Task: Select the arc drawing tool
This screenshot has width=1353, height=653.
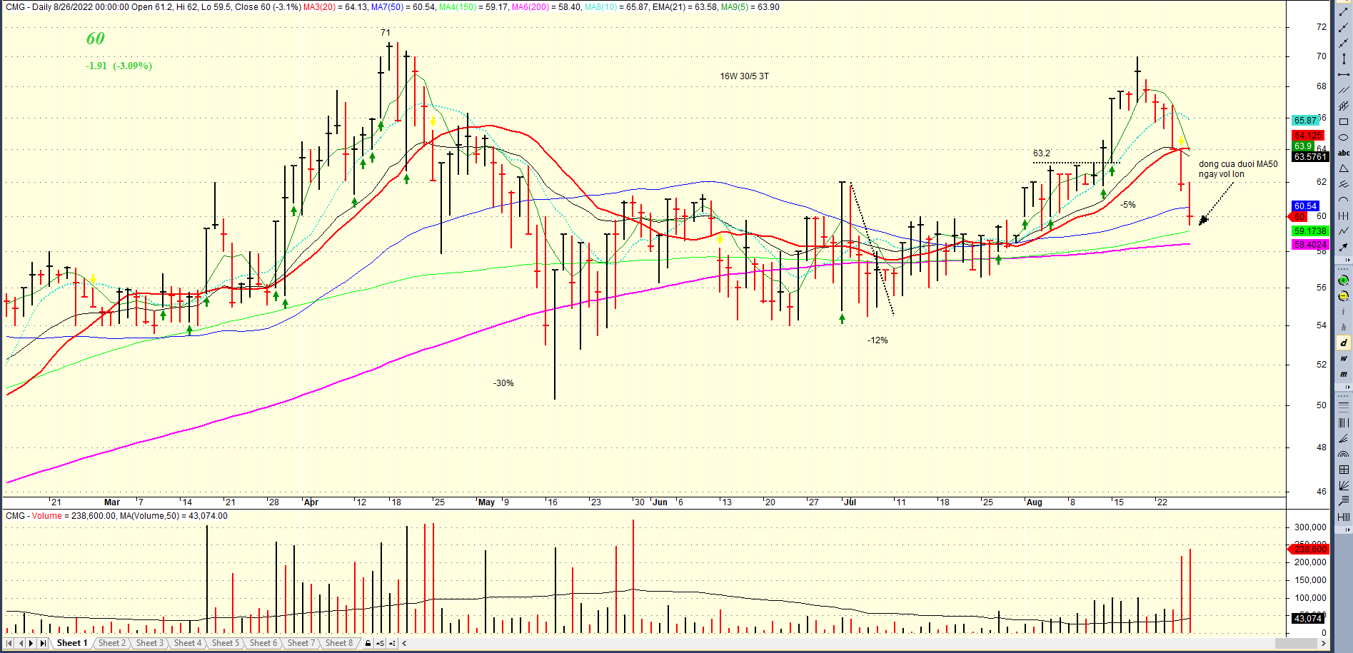Action: pos(1343,200)
